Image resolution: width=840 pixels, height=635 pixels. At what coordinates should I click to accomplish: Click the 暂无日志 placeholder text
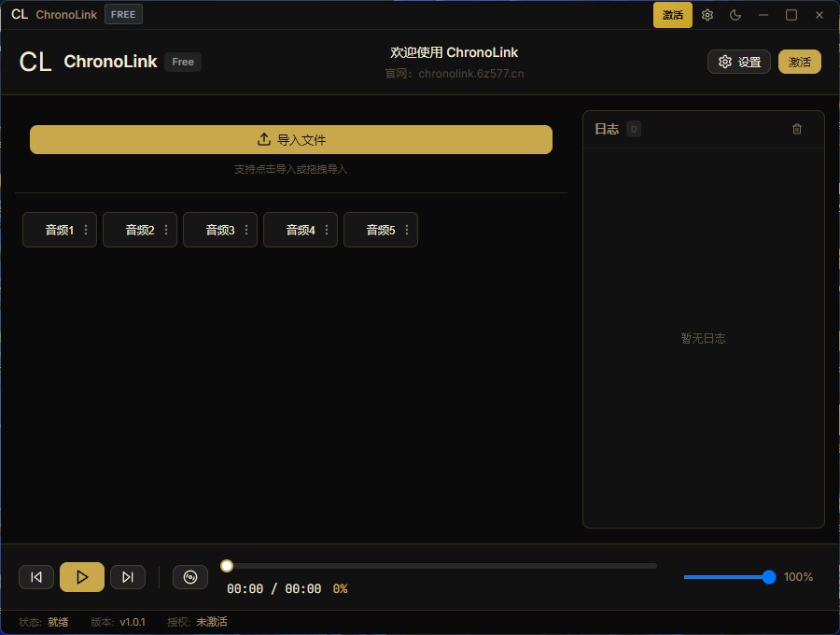pos(703,338)
